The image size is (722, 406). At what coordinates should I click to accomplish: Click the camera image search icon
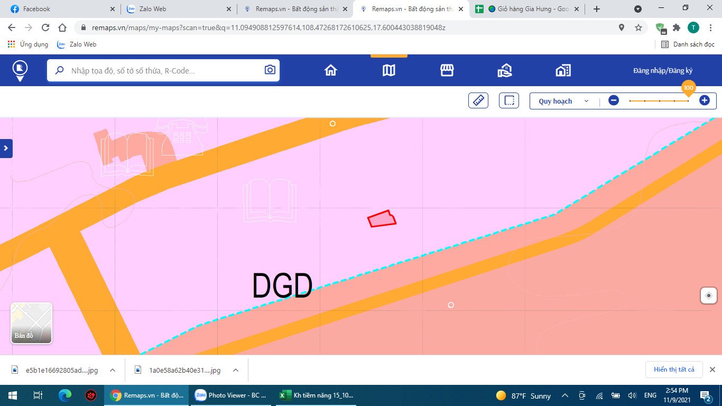[x=270, y=70]
